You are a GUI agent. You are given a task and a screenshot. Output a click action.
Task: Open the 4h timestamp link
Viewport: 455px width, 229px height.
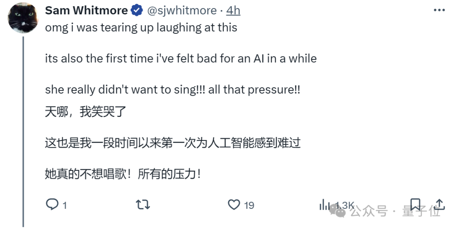click(233, 11)
